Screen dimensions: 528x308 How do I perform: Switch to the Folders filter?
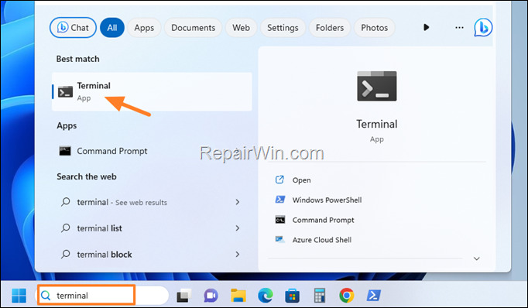330,28
